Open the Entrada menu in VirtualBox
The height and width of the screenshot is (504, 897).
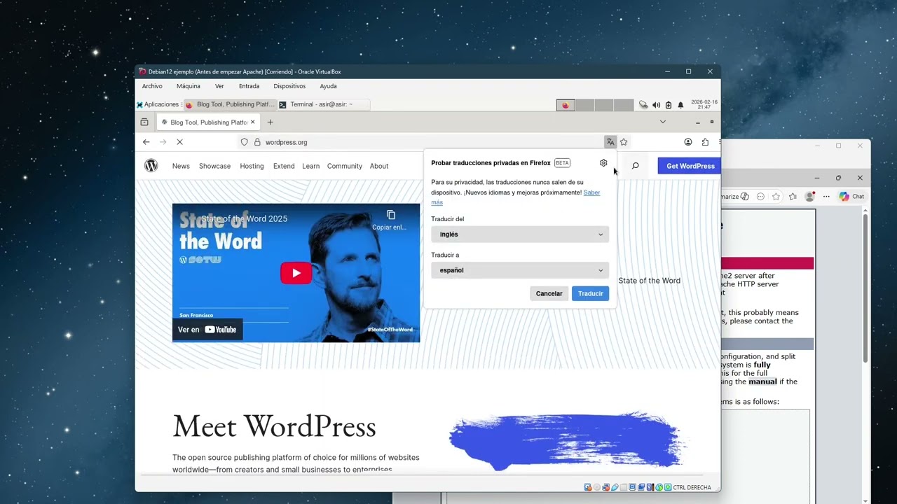(x=249, y=86)
